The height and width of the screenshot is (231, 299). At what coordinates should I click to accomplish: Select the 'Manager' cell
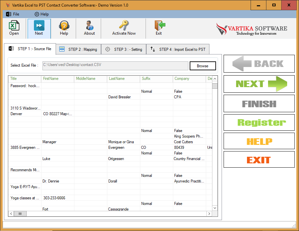(x=58, y=142)
